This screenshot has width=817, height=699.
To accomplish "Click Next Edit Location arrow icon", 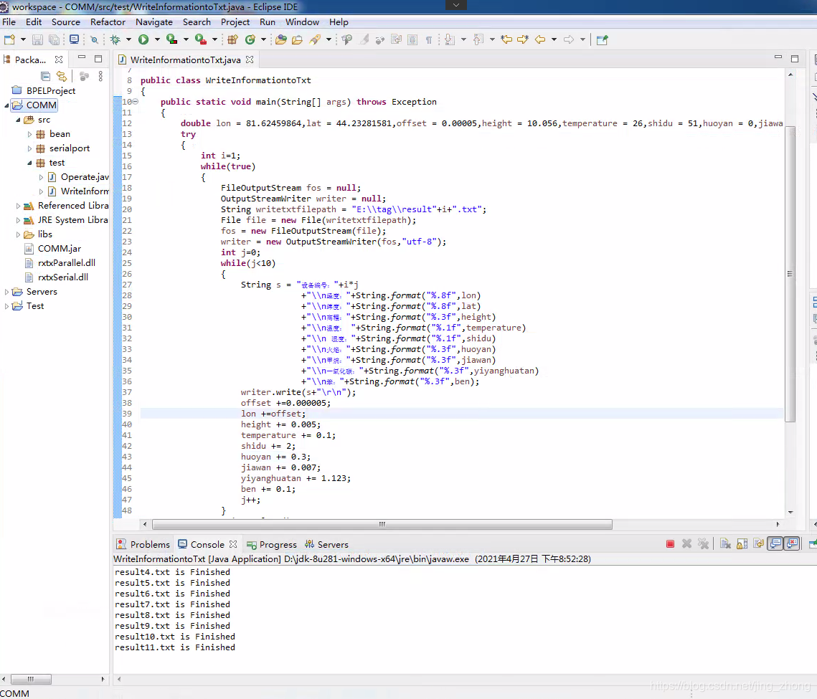I will click(523, 39).
